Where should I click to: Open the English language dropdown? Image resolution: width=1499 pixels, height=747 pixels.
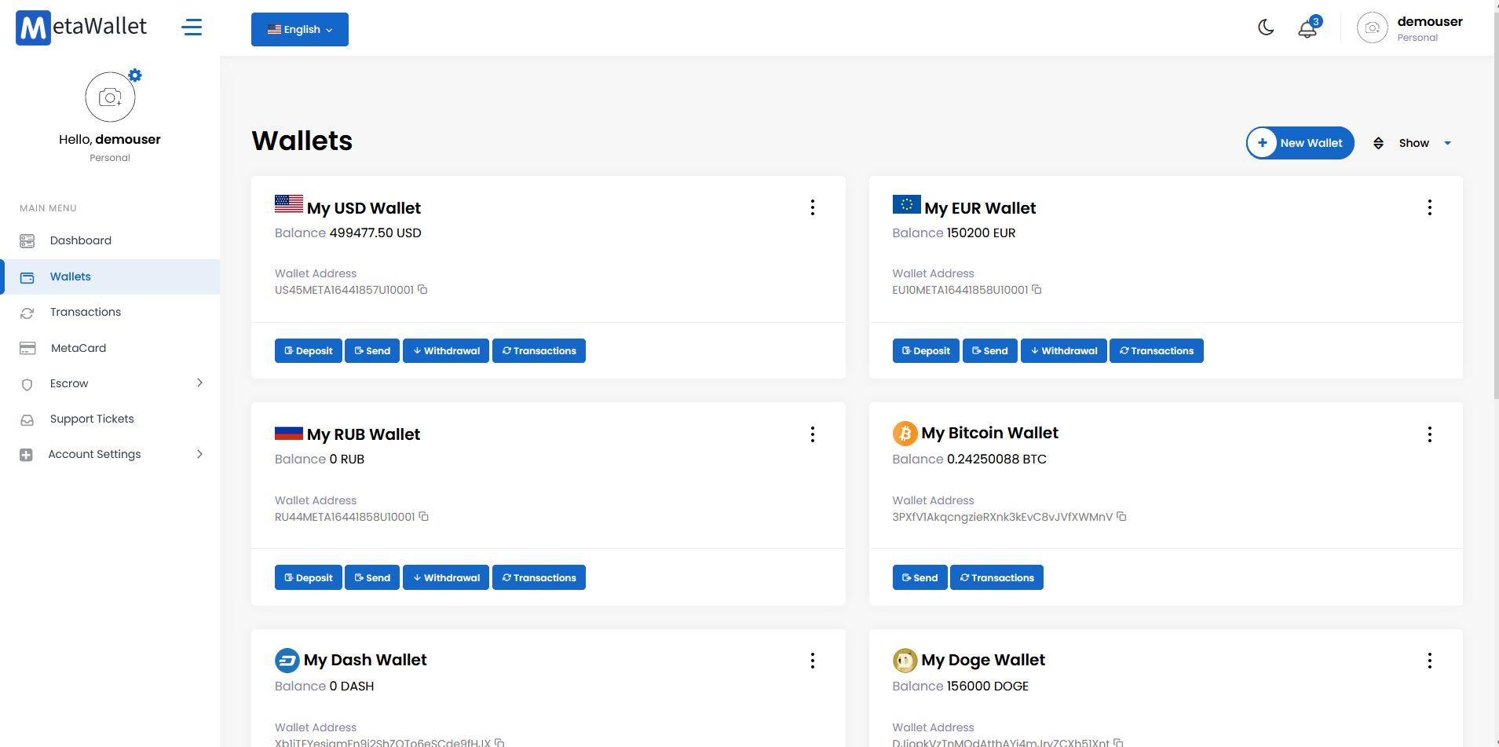click(300, 30)
